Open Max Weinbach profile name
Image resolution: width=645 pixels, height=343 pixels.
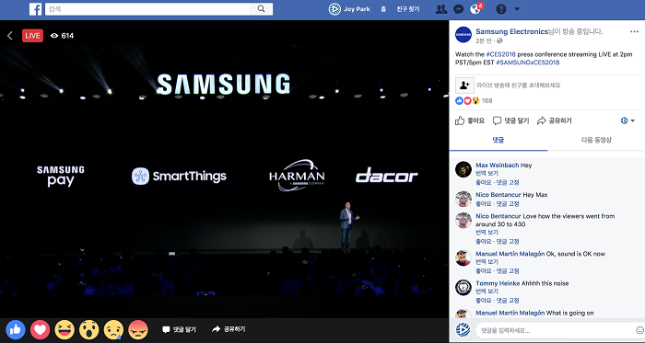click(x=498, y=166)
